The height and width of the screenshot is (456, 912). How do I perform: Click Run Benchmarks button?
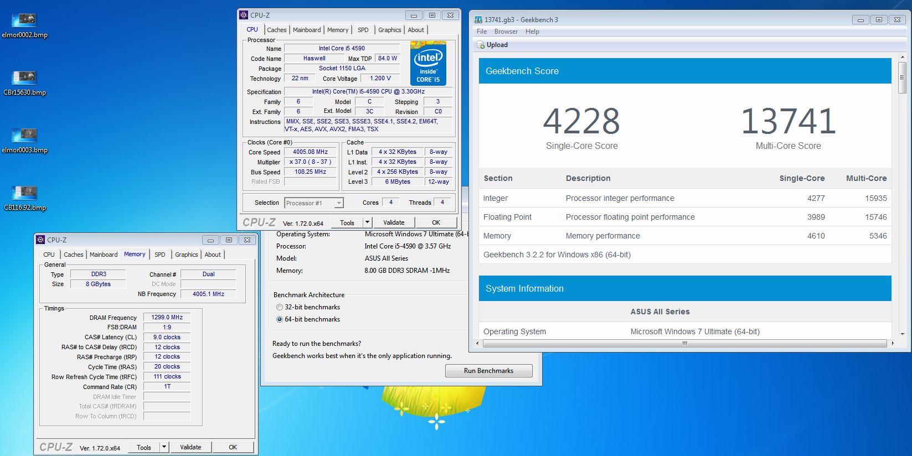(488, 371)
